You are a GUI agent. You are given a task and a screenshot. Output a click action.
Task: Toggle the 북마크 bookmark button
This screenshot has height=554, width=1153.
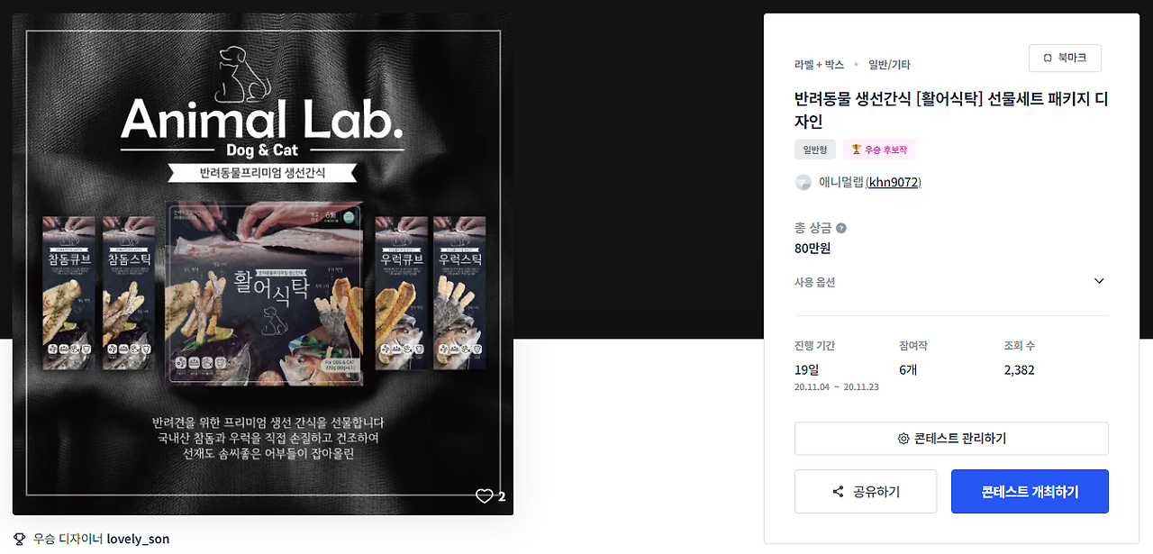1065,58
